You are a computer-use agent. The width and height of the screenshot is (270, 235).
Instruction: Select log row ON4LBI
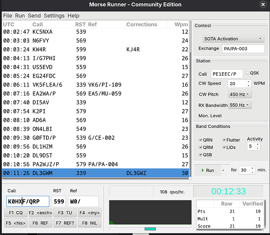pyautogui.click(x=96, y=129)
